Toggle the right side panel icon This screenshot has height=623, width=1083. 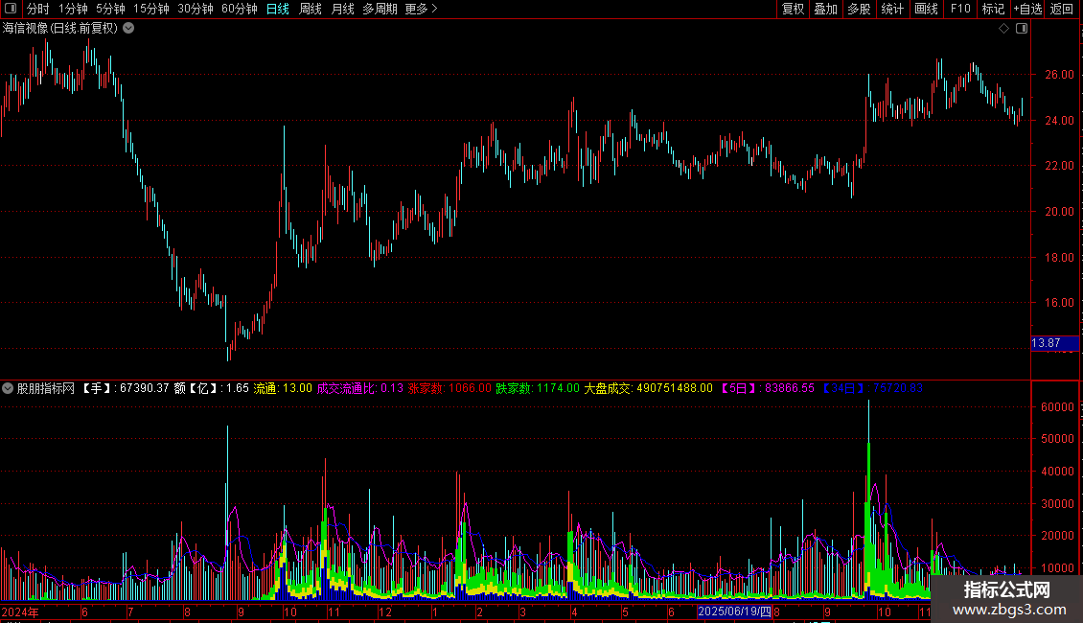pos(1022,29)
